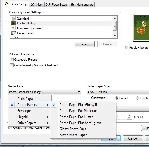Screen dimensions: 149x147
Task: Click the Paper Saving layout icon
Action: (13, 33)
